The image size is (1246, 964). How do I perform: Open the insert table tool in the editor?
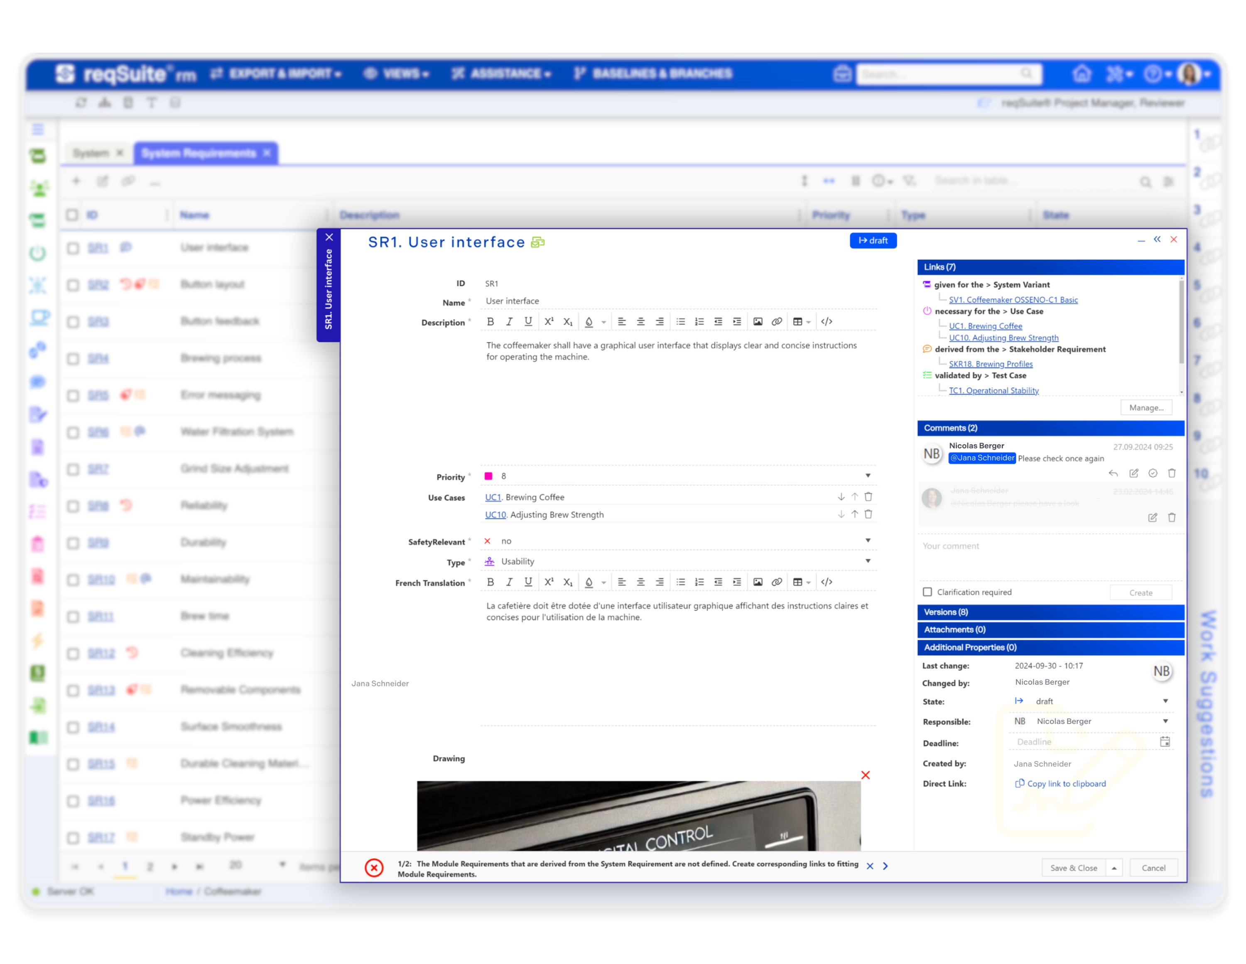797,321
